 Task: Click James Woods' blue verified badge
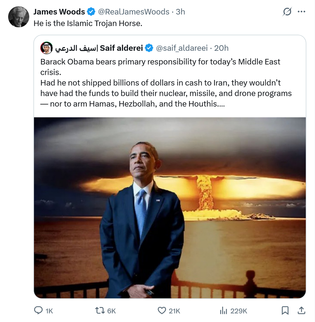91,12
